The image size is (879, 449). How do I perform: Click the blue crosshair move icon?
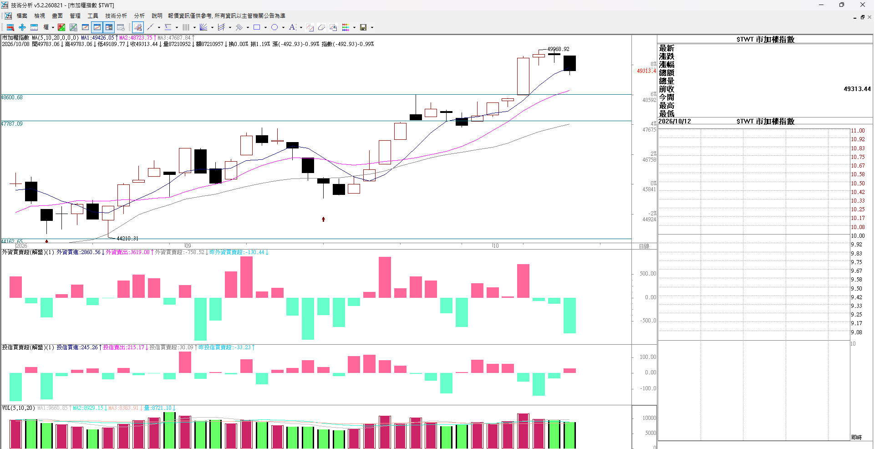[22, 27]
